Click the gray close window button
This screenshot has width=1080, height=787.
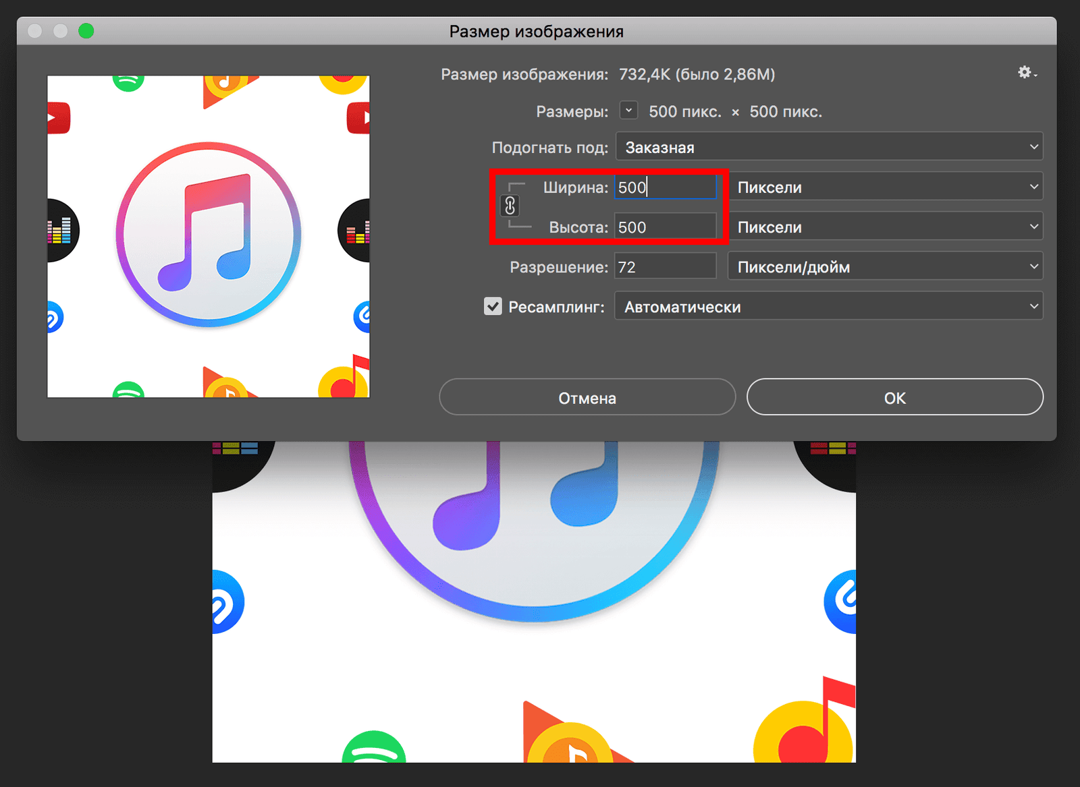point(35,31)
